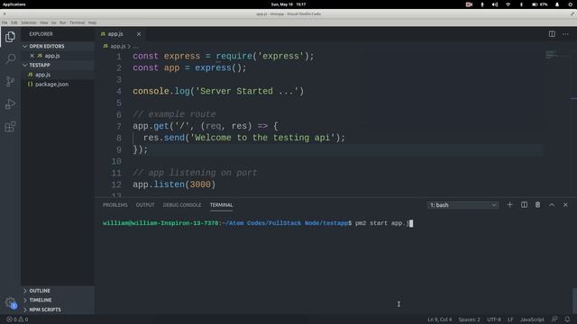This screenshot has height=324, width=577.
Task: Open app.js in the TESTAPP file tree
Action: (x=58, y=75)
